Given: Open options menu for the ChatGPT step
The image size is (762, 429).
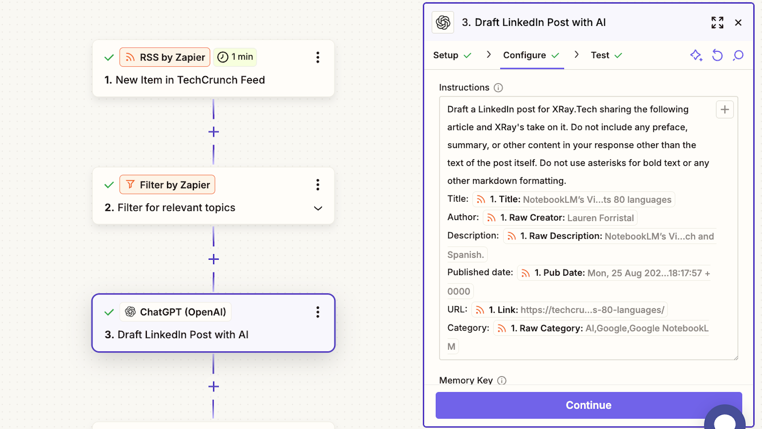Looking at the screenshot, I should click(x=318, y=312).
